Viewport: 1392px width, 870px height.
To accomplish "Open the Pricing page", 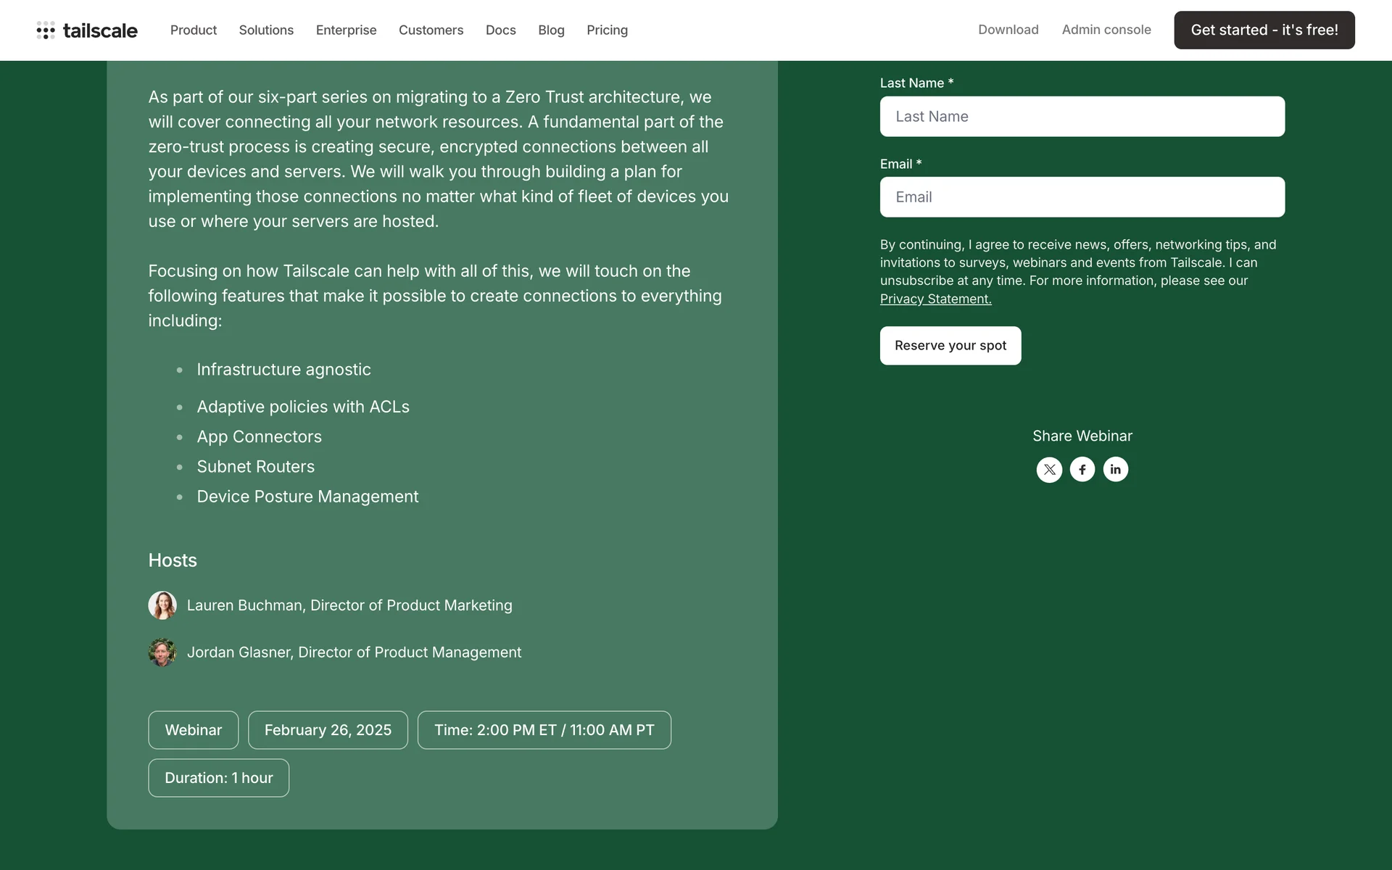I will (x=607, y=30).
